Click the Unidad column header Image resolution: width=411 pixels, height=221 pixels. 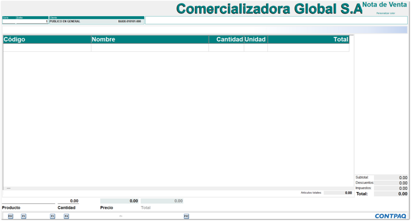point(256,39)
